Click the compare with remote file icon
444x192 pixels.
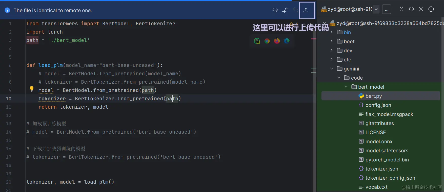click(285, 10)
